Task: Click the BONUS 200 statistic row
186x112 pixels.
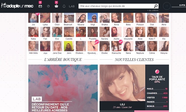Action: coord(157,106)
